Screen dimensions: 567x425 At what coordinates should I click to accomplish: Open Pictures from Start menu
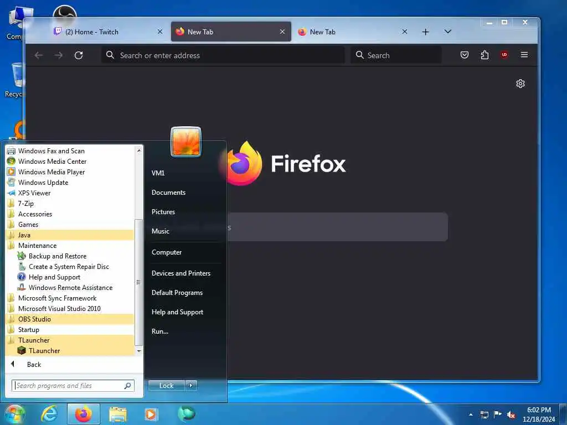click(x=163, y=212)
